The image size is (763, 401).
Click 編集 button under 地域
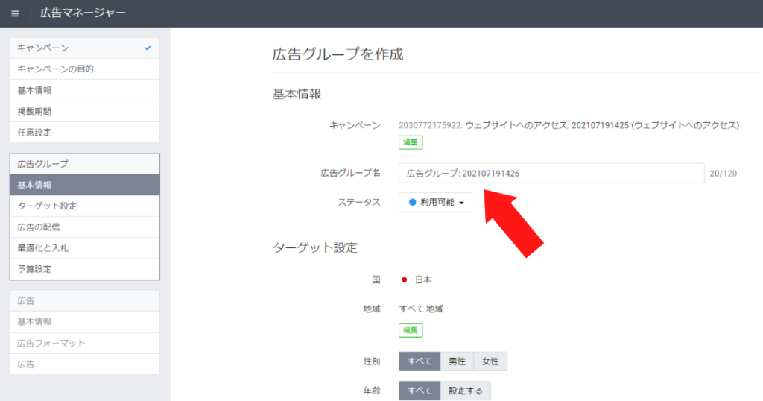click(x=411, y=330)
